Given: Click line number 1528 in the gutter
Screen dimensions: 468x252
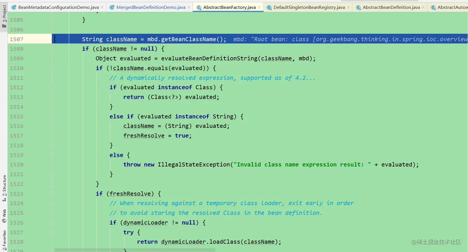Looking at the screenshot, I should click(x=16, y=242).
